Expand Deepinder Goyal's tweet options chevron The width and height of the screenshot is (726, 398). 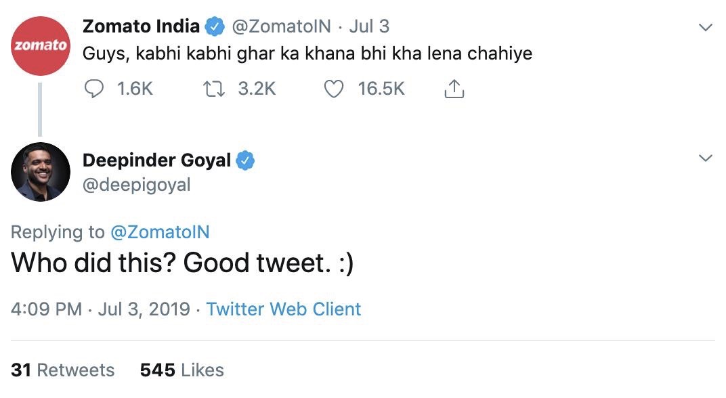[x=706, y=158]
